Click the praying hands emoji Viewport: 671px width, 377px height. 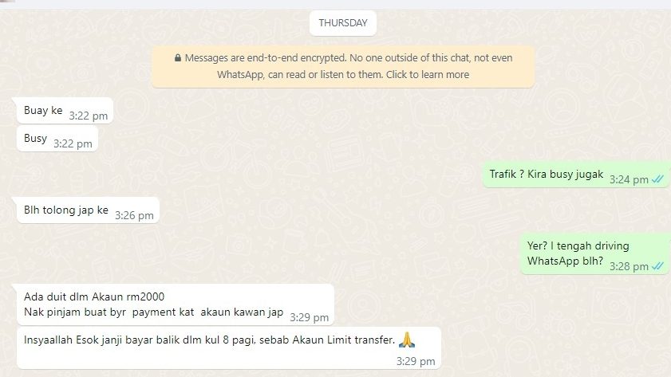coord(407,340)
